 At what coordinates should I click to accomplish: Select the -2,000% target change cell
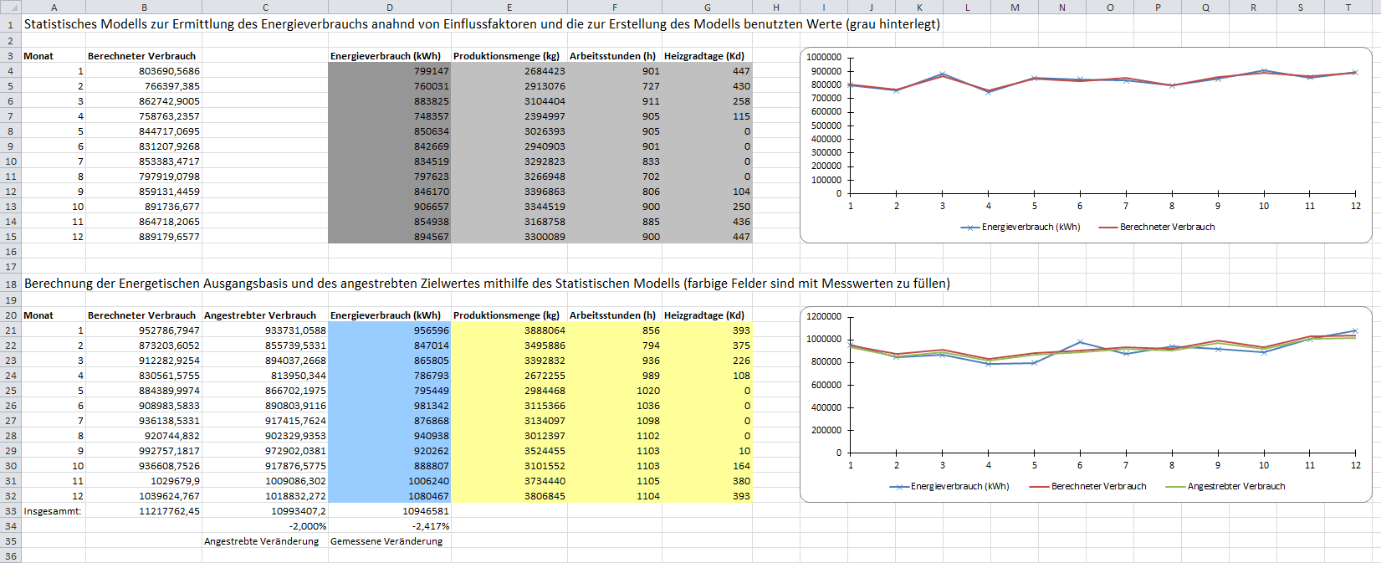(265, 526)
